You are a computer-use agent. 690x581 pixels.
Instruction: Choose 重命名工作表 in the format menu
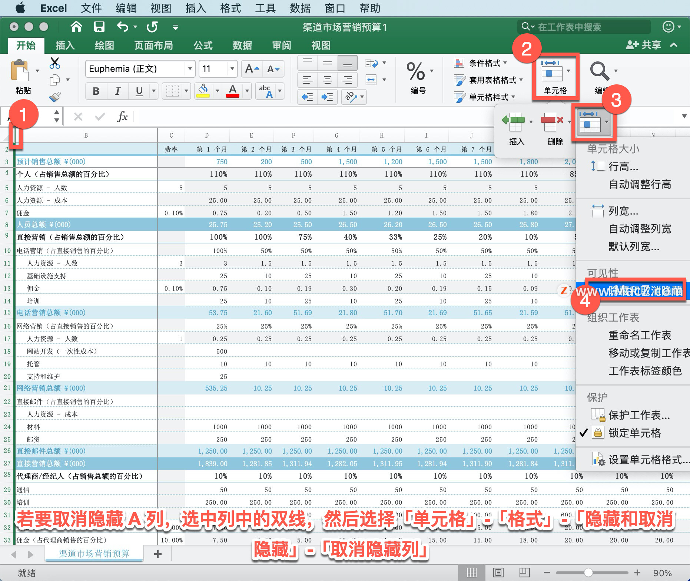tap(640, 335)
